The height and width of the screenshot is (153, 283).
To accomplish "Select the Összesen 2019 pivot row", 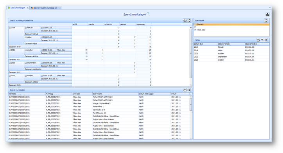I will pos(40,47).
